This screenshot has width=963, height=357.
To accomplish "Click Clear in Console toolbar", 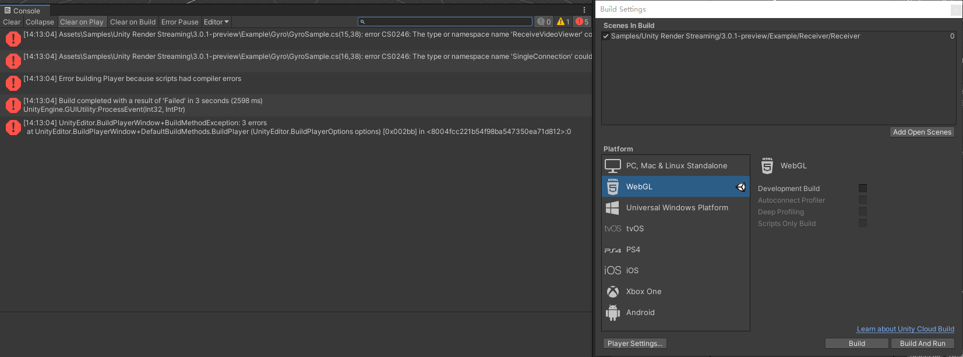I will point(12,22).
